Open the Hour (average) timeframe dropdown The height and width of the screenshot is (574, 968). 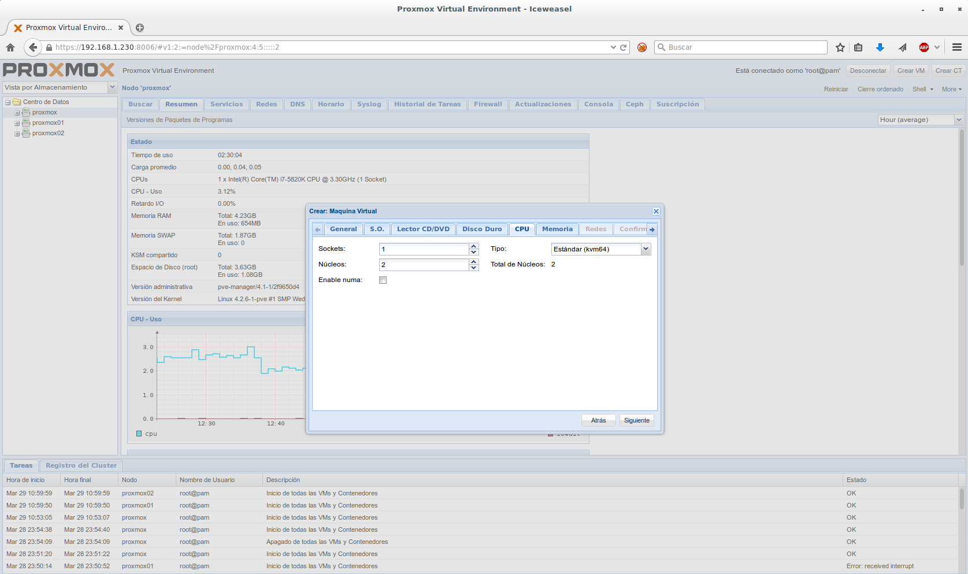pos(959,120)
